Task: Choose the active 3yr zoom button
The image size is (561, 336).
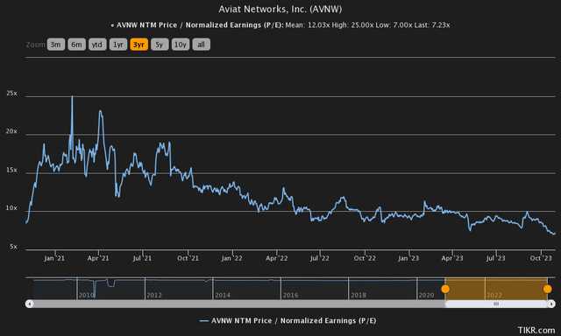Action: 138,45
